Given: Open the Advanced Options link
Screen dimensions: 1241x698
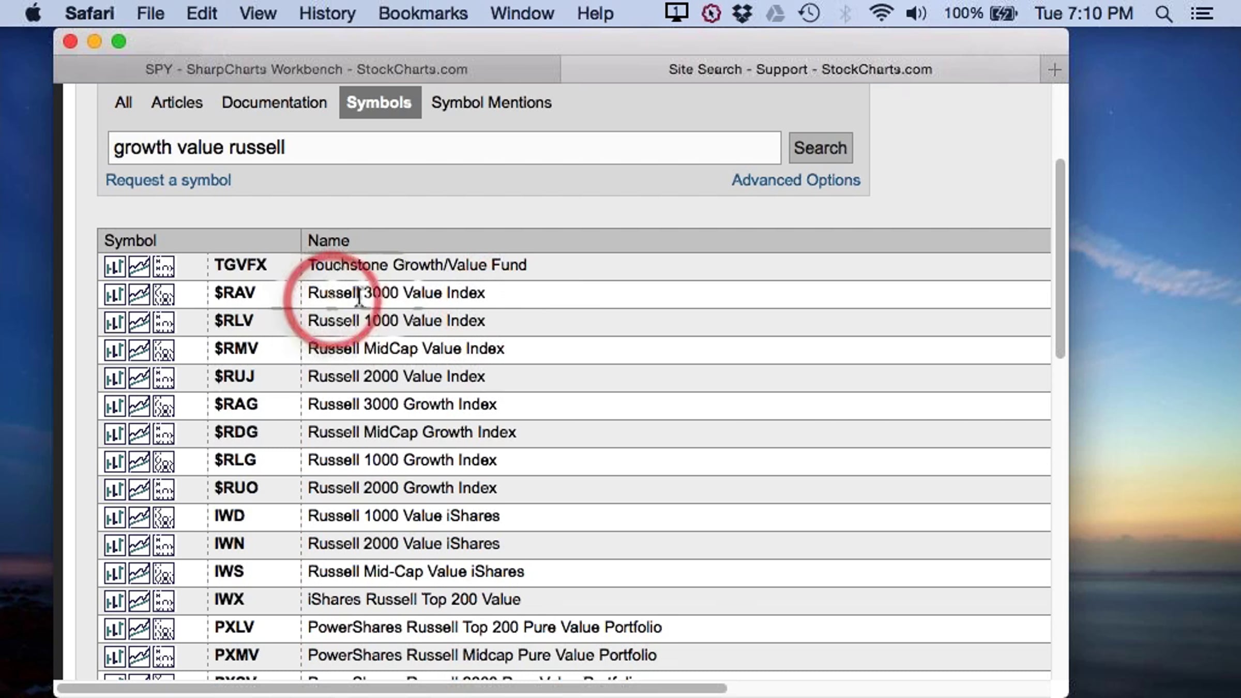Looking at the screenshot, I should point(796,180).
